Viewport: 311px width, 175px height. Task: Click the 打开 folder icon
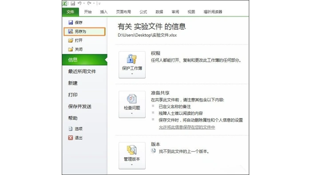pyautogui.click(x=71, y=40)
